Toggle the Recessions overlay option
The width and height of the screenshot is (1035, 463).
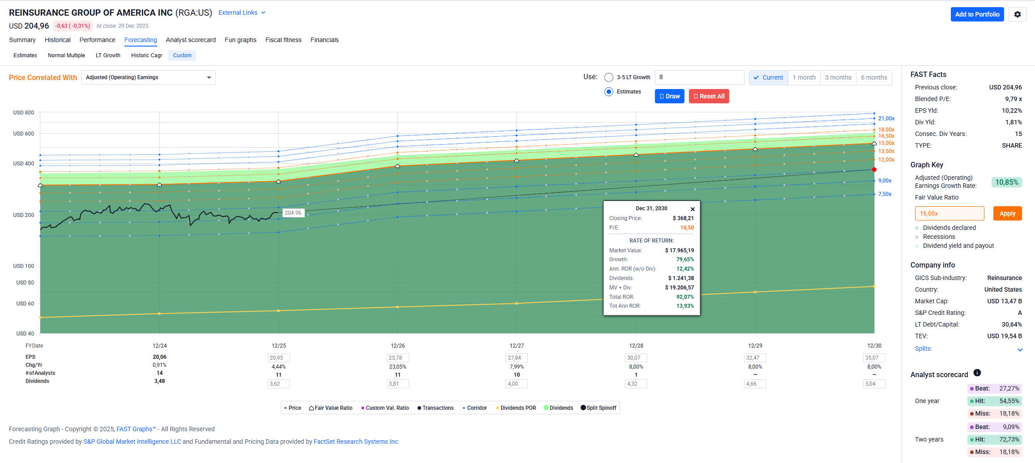[939, 237]
